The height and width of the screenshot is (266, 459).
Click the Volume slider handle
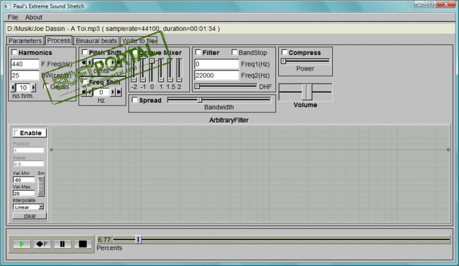307,92
